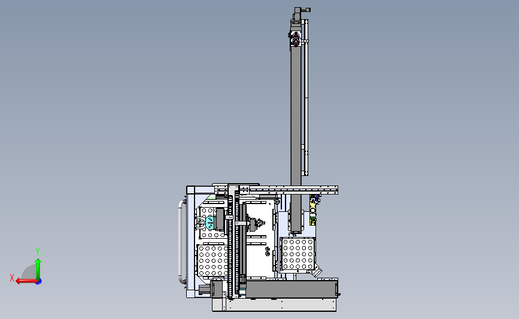Click the green Y axis arrow on the triad
Screen dimensions: 519x319
pyautogui.click(x=38, y=269)
